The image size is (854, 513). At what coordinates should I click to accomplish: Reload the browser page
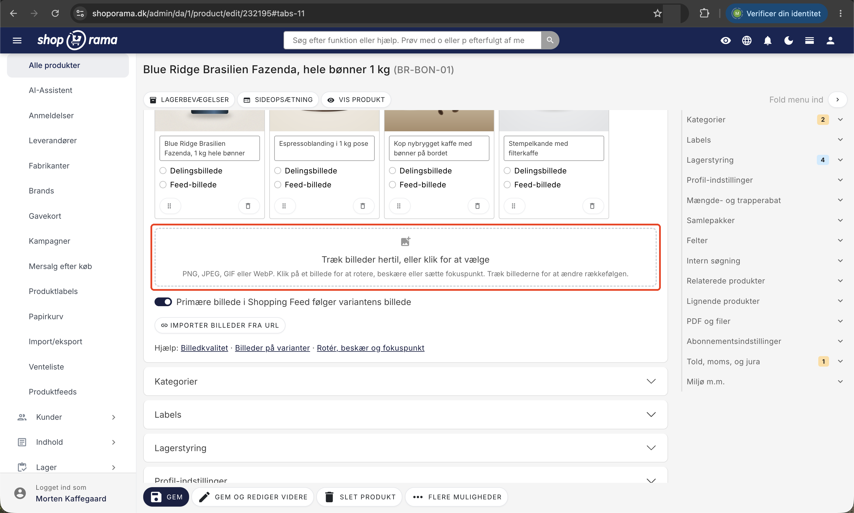55,13
